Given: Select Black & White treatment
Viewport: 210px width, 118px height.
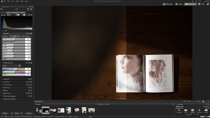Looking at the screenshot, I should [x=25, y=36].
